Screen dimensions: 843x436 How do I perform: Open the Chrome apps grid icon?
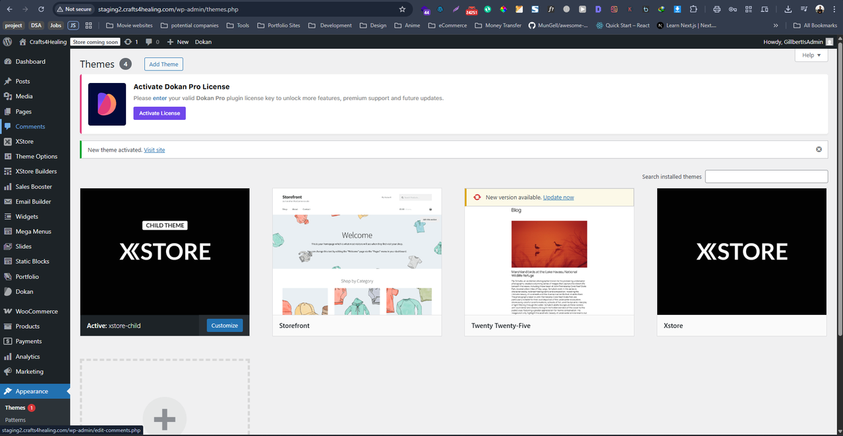coord(89,25)
